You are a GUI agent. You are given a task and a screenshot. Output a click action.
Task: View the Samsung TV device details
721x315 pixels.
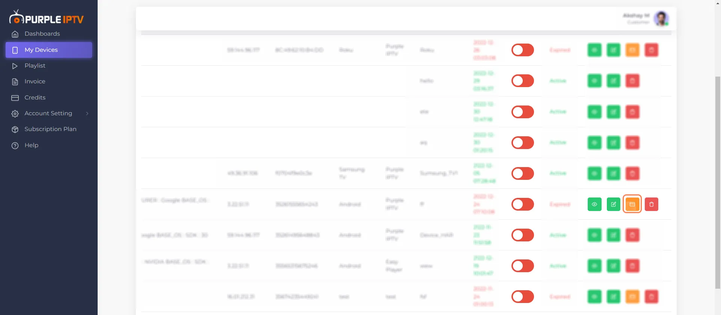point(594,173)
